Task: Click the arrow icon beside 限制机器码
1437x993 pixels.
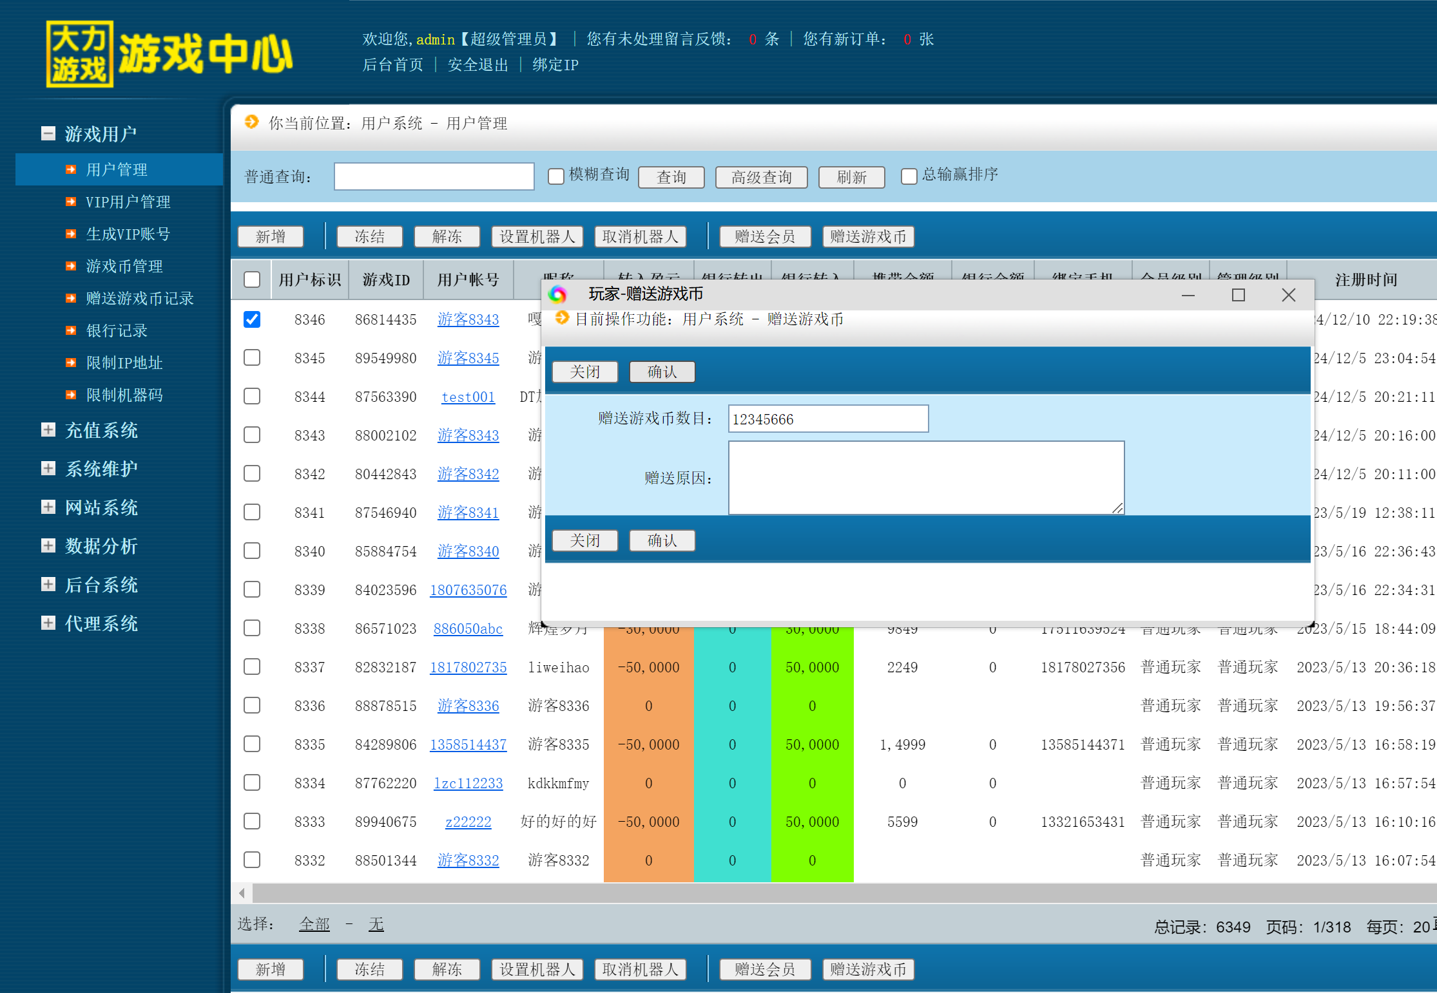Action: [71, 395]
